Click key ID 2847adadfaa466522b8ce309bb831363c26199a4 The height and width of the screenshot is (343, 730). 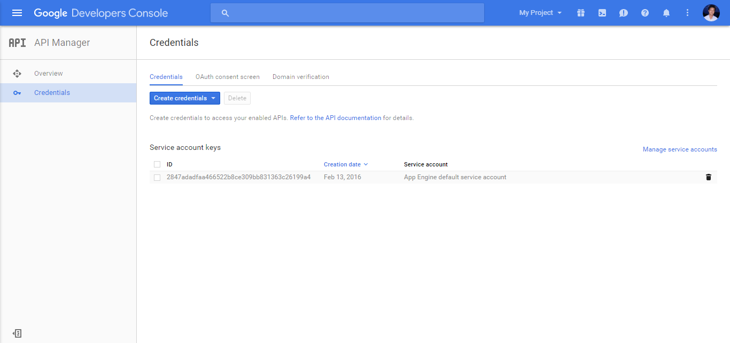pyautogui.click(x=239, y=177)
